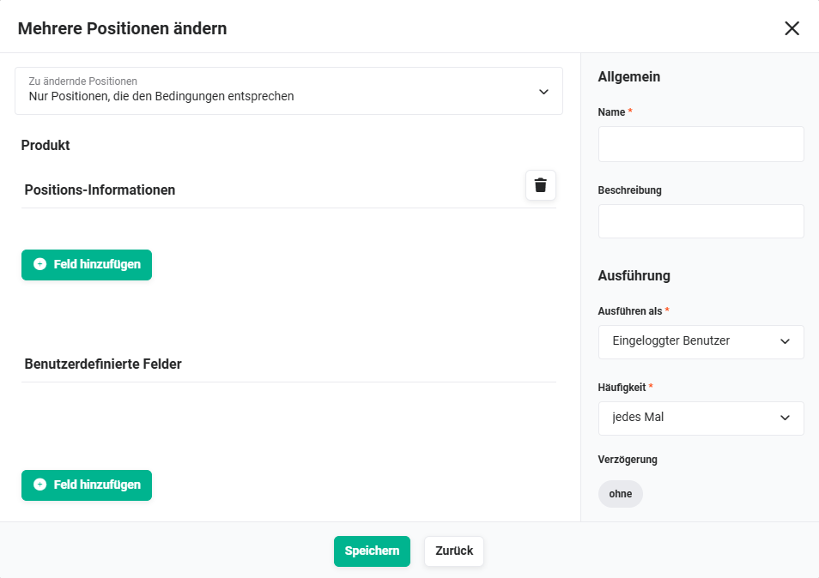Viewport: 819px width, 578px height.
Task: Add a field under Positions-Informationen
Action: tap(87, 265)
